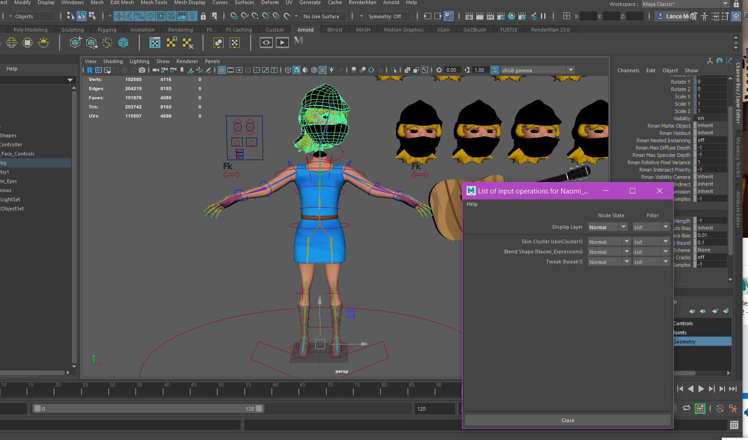Click the RenderMan R icon in panel toolbar
Screen dimensions: 748x440
click(90, 70)
